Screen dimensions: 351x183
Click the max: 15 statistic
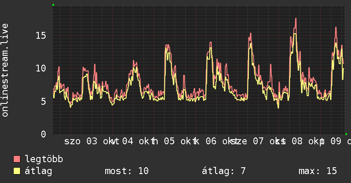coord(318,171)
